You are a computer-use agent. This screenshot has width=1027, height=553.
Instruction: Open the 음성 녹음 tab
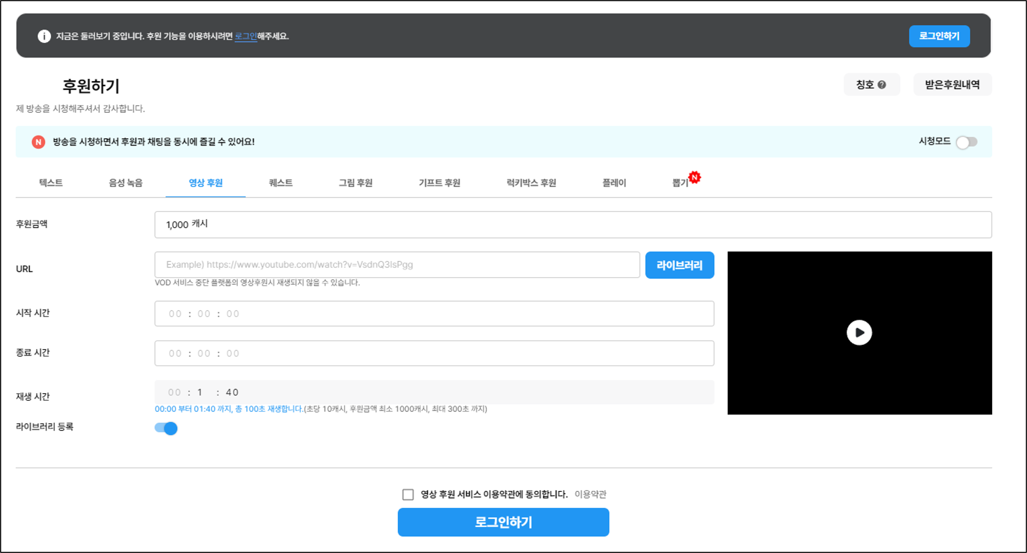(126, 183)
